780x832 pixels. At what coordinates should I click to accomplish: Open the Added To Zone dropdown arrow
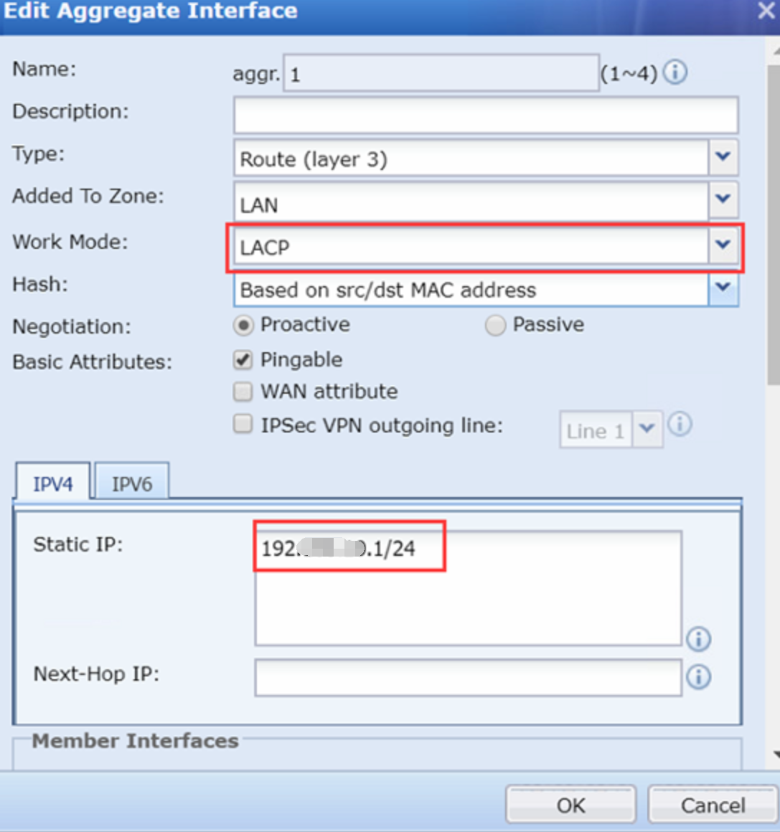(x=723, y=199)
